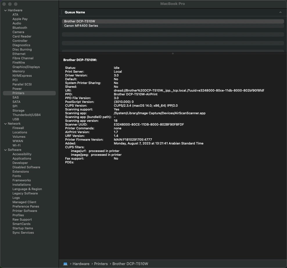Click the Queue Name column header
The image size is (287, 268).
[75, 12]
